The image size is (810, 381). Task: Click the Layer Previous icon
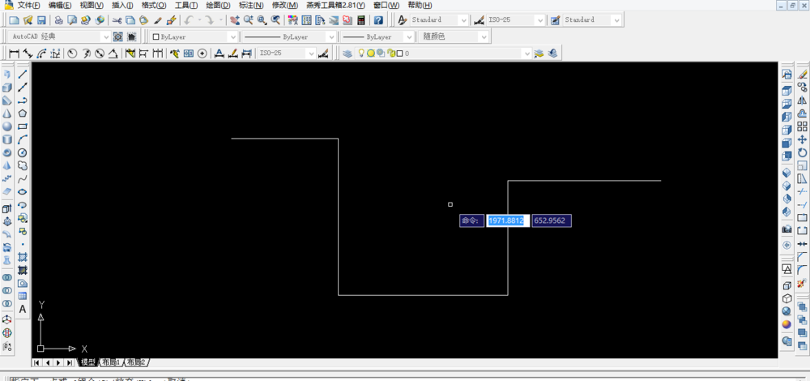click(552, 53)
